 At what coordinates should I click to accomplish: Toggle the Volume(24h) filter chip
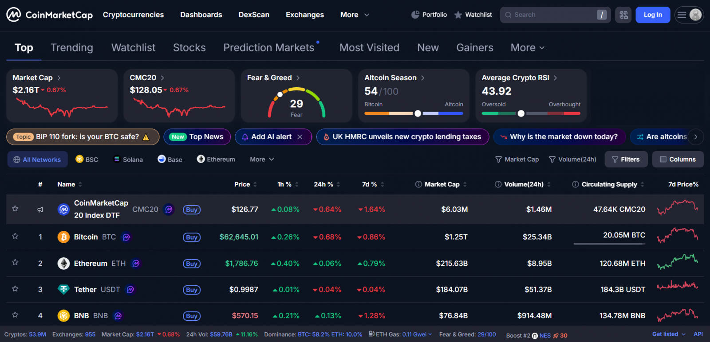click(573, 159)
